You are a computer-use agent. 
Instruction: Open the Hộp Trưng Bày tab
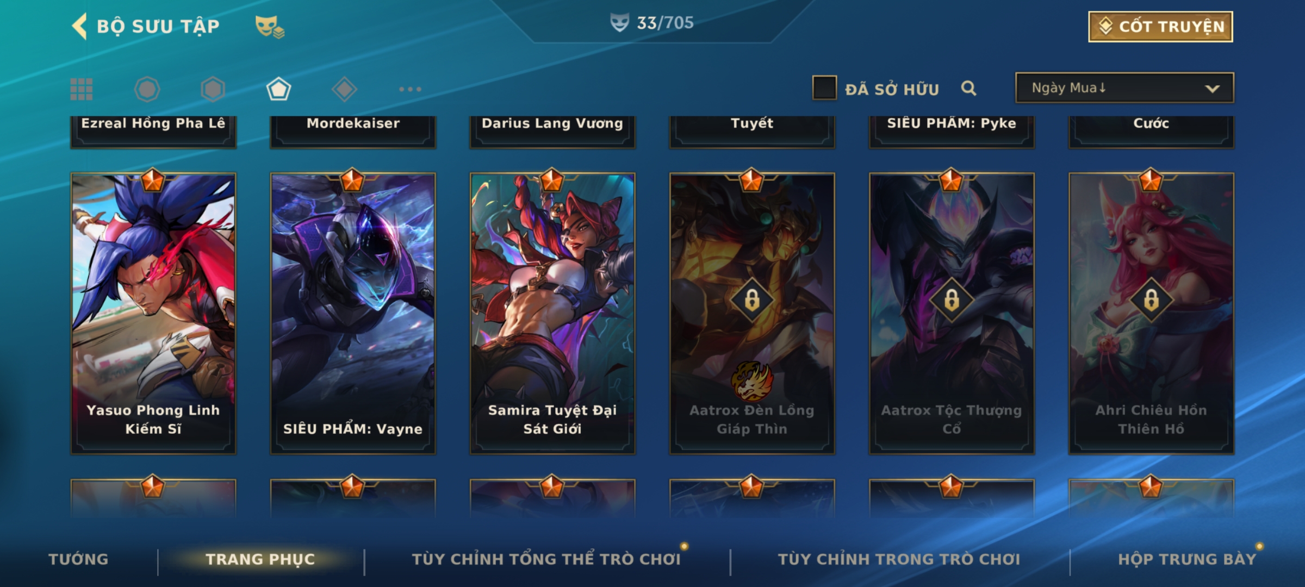click(x=1188, y=559)
